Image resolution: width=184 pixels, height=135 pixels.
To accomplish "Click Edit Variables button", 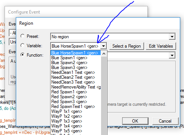I will pos(161,46).
